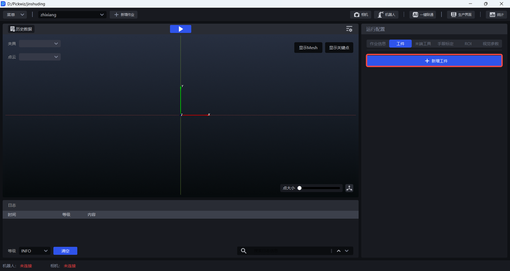Toggle 显示关键点 keypoint display
Viewport: 510px width, 271px height.
[339, 48]
